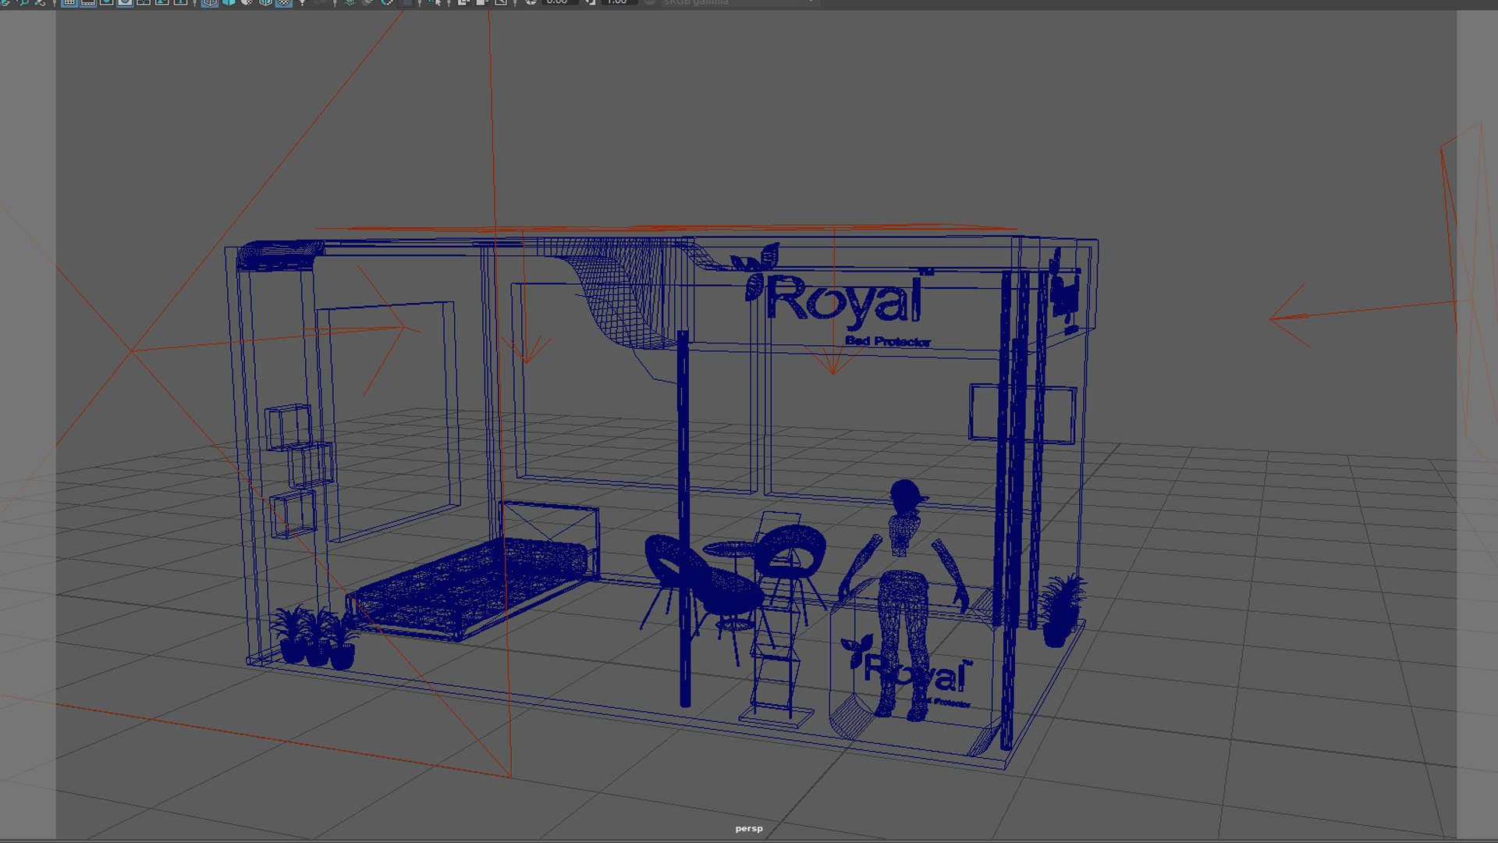Click use all lights bulb icon

pos(303,2)
